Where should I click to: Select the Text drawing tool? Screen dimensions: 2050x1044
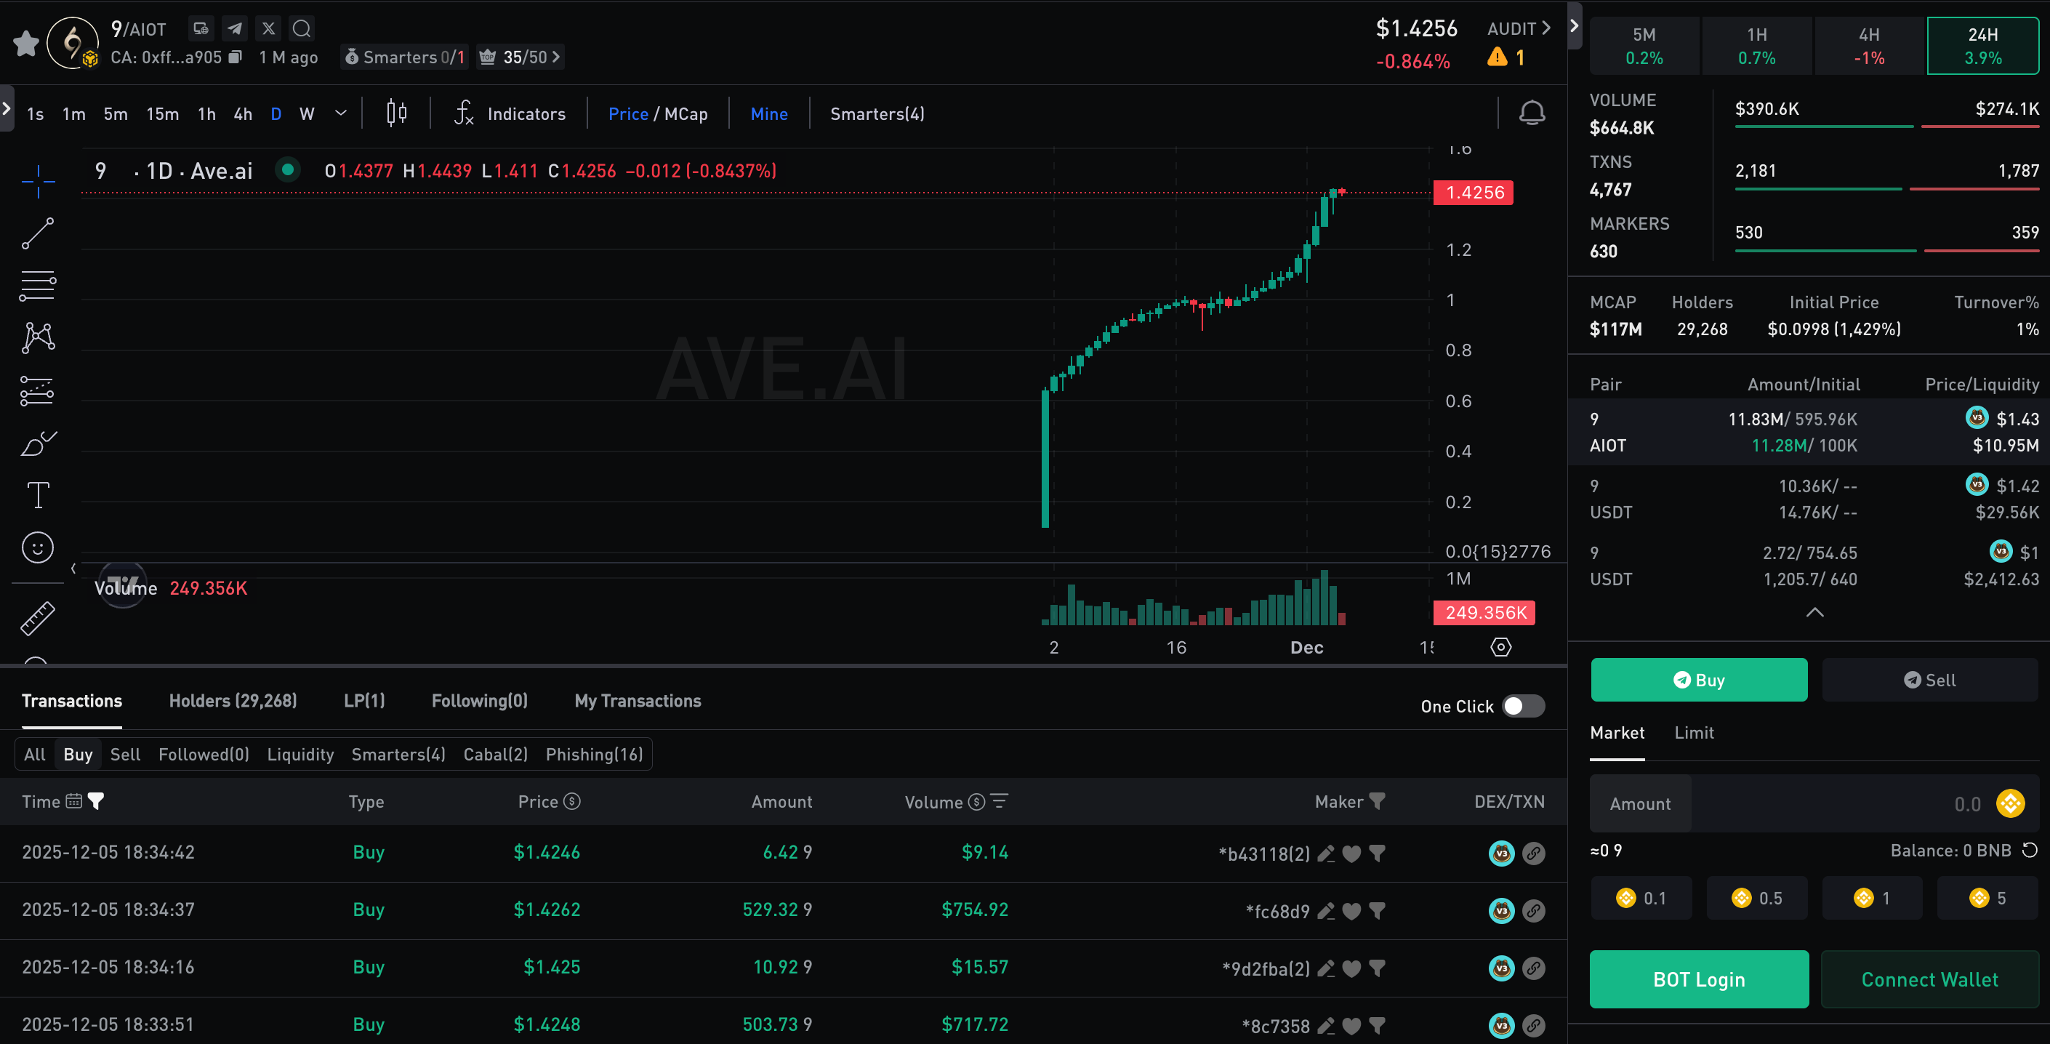pyautogui.click(x=37, y=495)
